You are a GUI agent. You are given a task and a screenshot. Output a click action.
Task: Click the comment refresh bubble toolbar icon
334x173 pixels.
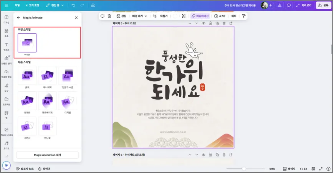point(103,16)
